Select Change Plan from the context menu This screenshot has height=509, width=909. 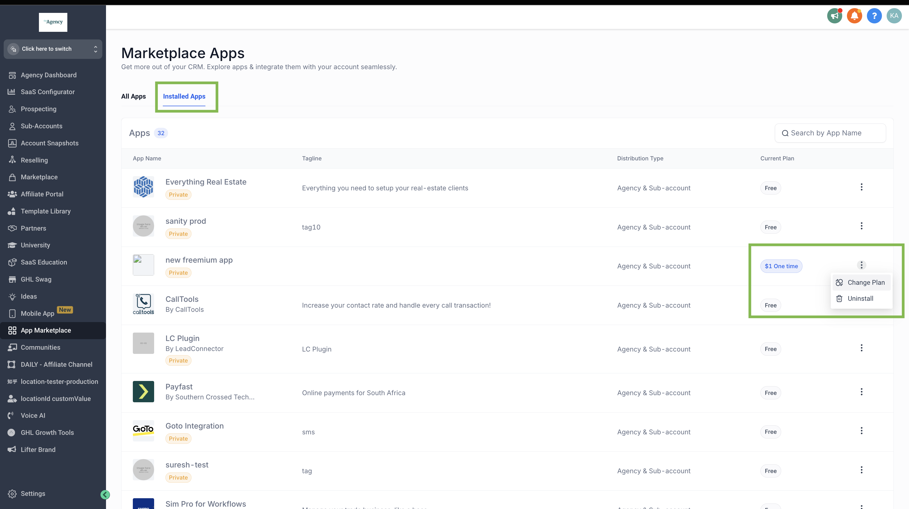point(866,283)
